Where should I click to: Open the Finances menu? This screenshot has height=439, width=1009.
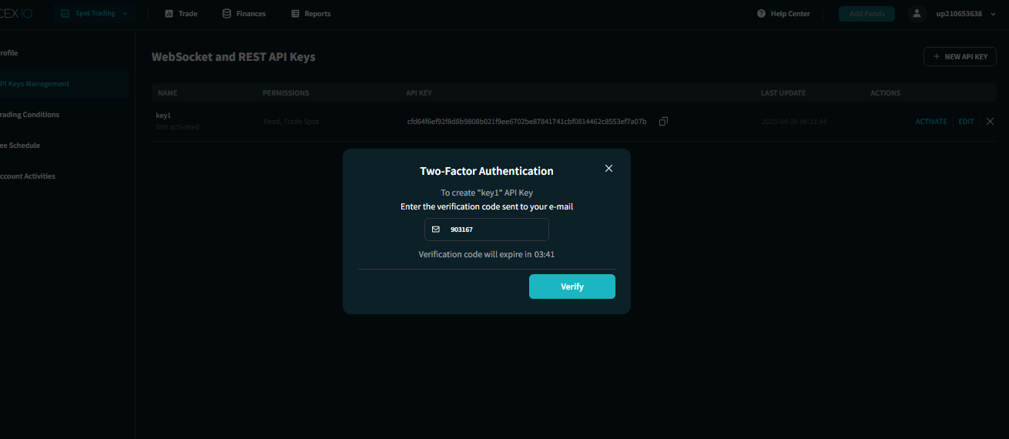pos(244,14)
